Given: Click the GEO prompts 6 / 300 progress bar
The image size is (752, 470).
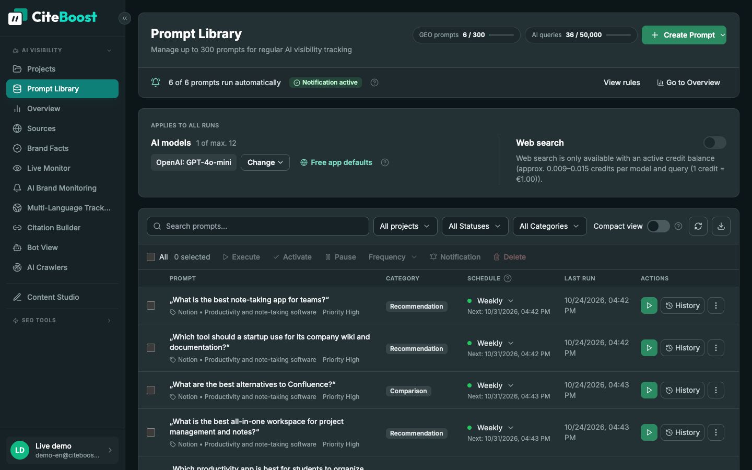Looking at the screenshot, I should pyautogui.click(x=501, y=35).
